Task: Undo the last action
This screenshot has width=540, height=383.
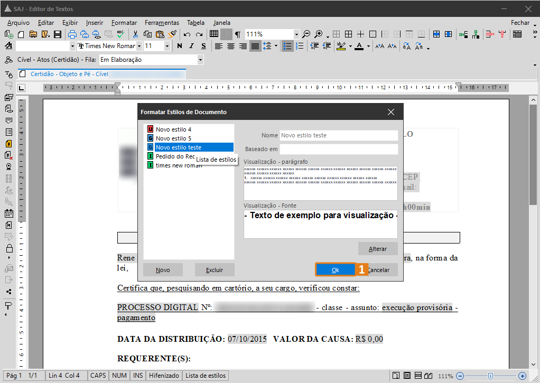Action: coord(187,34)
